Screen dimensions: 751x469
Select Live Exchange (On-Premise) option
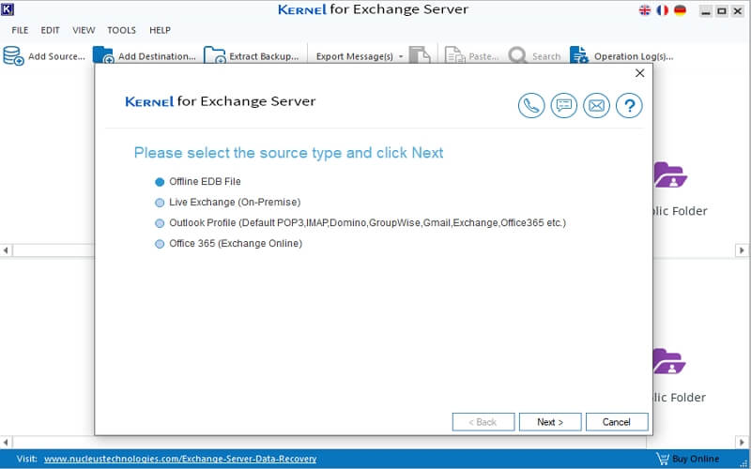(x=227, y=203)
